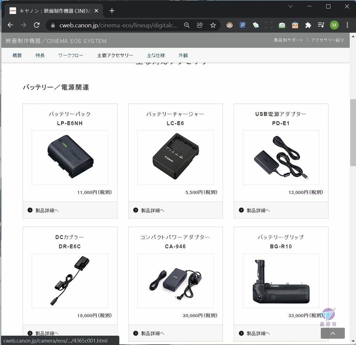Click the padlock site info icon
Screen dimensions: 356x345
click(x=53, y=25)
